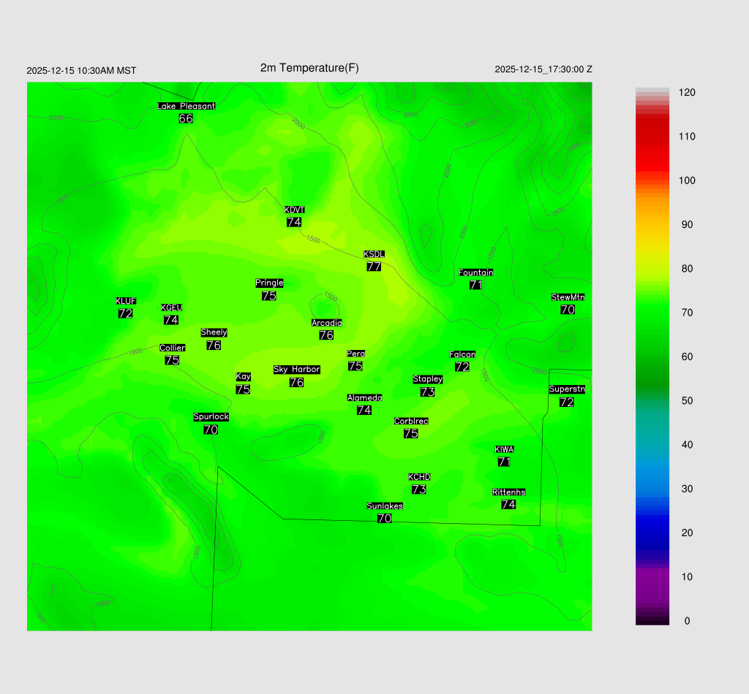The image size is (749, 694).
Task: Select the Arcadia station label
Action: tap(326, 323)
